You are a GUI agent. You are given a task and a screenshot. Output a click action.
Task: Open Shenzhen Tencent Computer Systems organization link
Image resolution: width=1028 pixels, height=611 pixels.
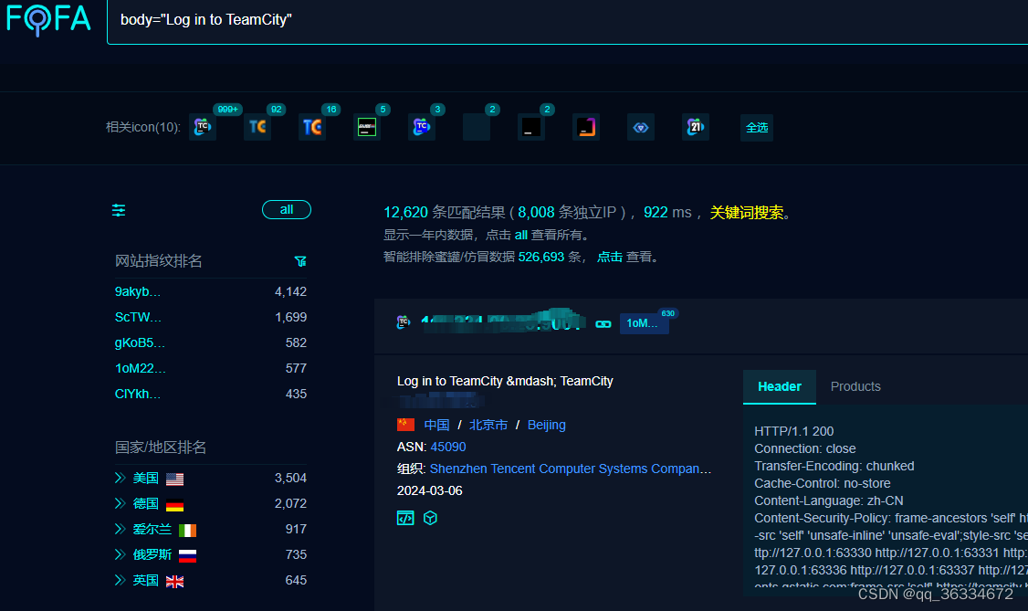pos(571,469)
